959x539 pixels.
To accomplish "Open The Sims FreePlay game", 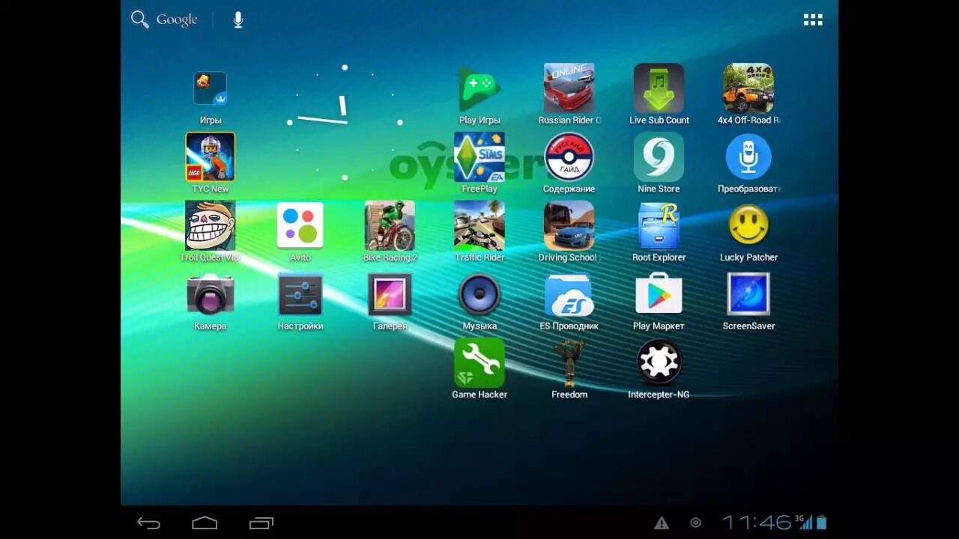I will click(479, 157).
